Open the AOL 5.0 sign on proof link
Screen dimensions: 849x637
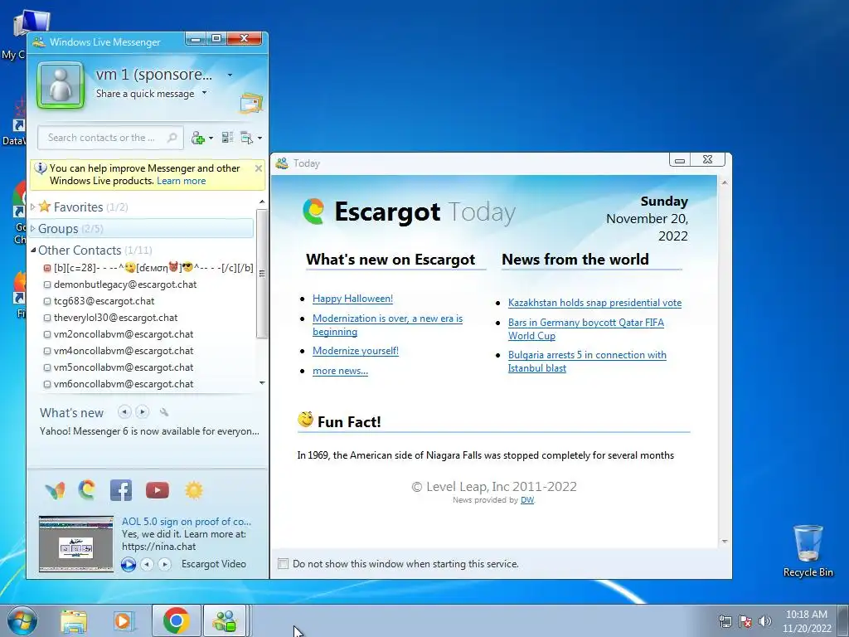pyautogui.click(x=187, y=522)
